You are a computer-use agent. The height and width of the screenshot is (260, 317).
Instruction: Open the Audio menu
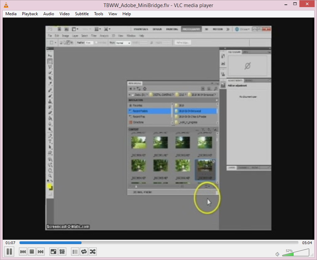click(48, 14)
